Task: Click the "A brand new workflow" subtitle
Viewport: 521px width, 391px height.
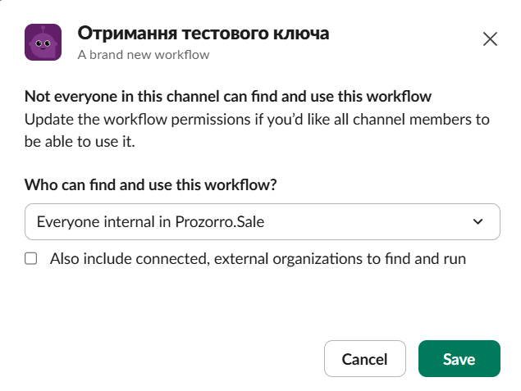Action: pos(144,55)
